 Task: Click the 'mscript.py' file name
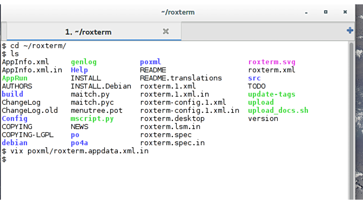92,119
